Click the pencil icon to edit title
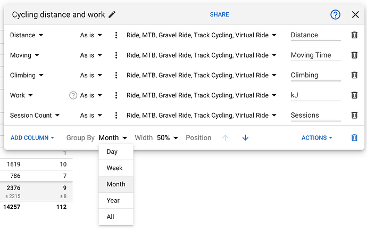Viewport: 367px width, 229px height. (x=112, y=15)
